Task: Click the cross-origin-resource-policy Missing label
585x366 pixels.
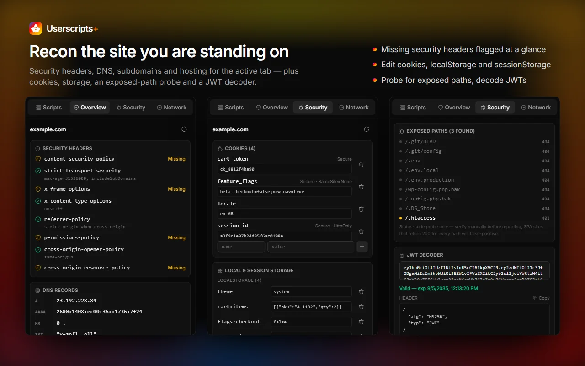Action: coord(176,268)
